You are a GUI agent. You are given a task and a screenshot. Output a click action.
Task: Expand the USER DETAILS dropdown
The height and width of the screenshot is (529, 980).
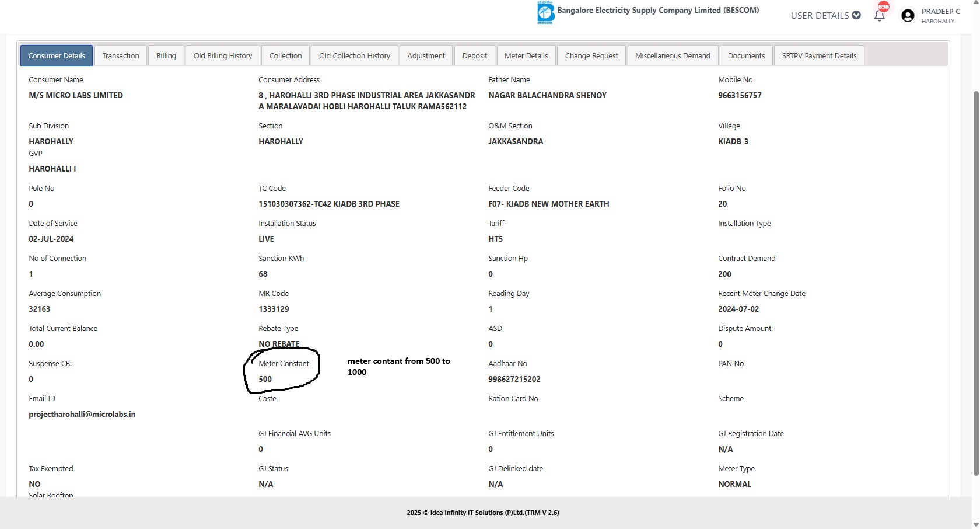tap(825, 15)
